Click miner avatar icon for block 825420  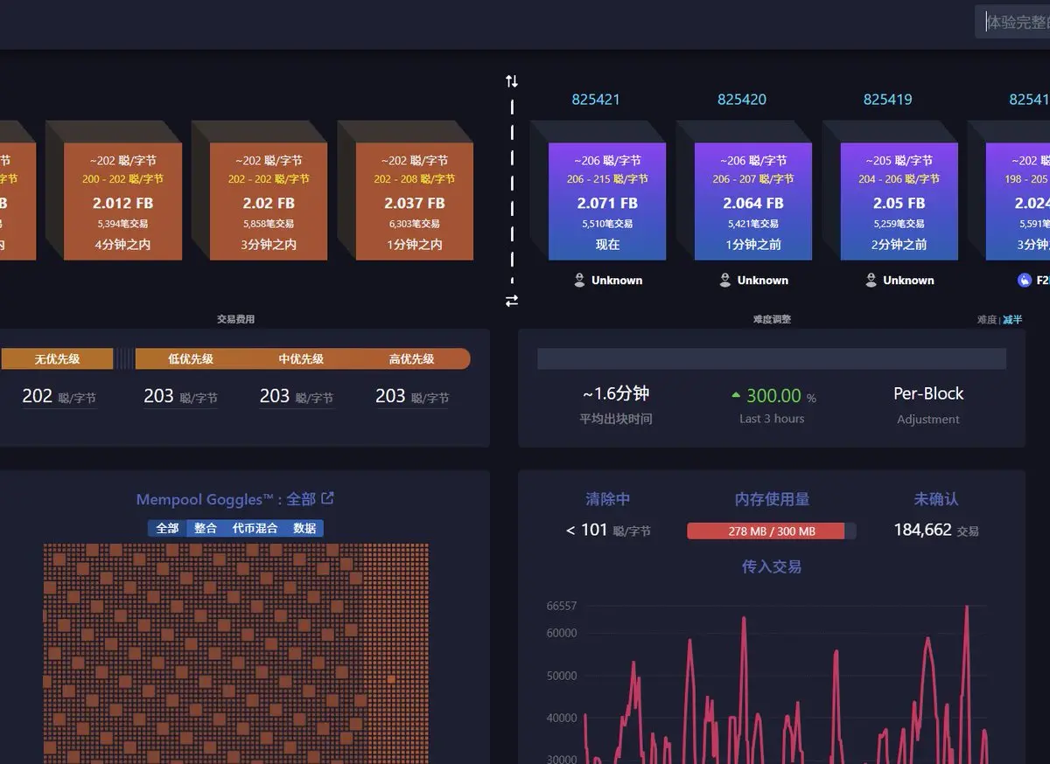(x=724, y=280)
